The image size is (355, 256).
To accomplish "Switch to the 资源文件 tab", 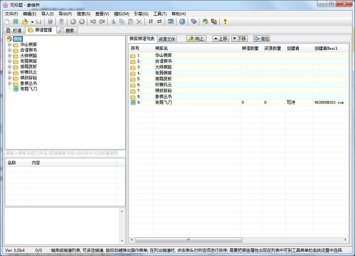I will [167, 39].
